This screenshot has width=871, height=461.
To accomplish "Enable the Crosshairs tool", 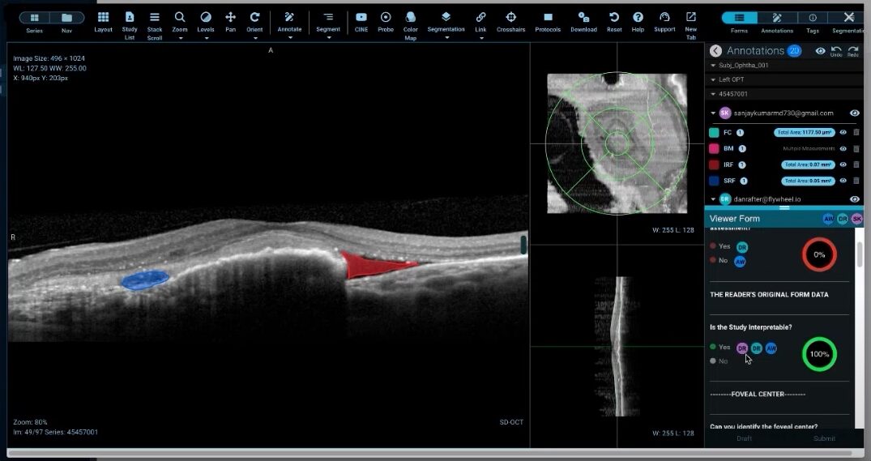I will pos(511,22).
